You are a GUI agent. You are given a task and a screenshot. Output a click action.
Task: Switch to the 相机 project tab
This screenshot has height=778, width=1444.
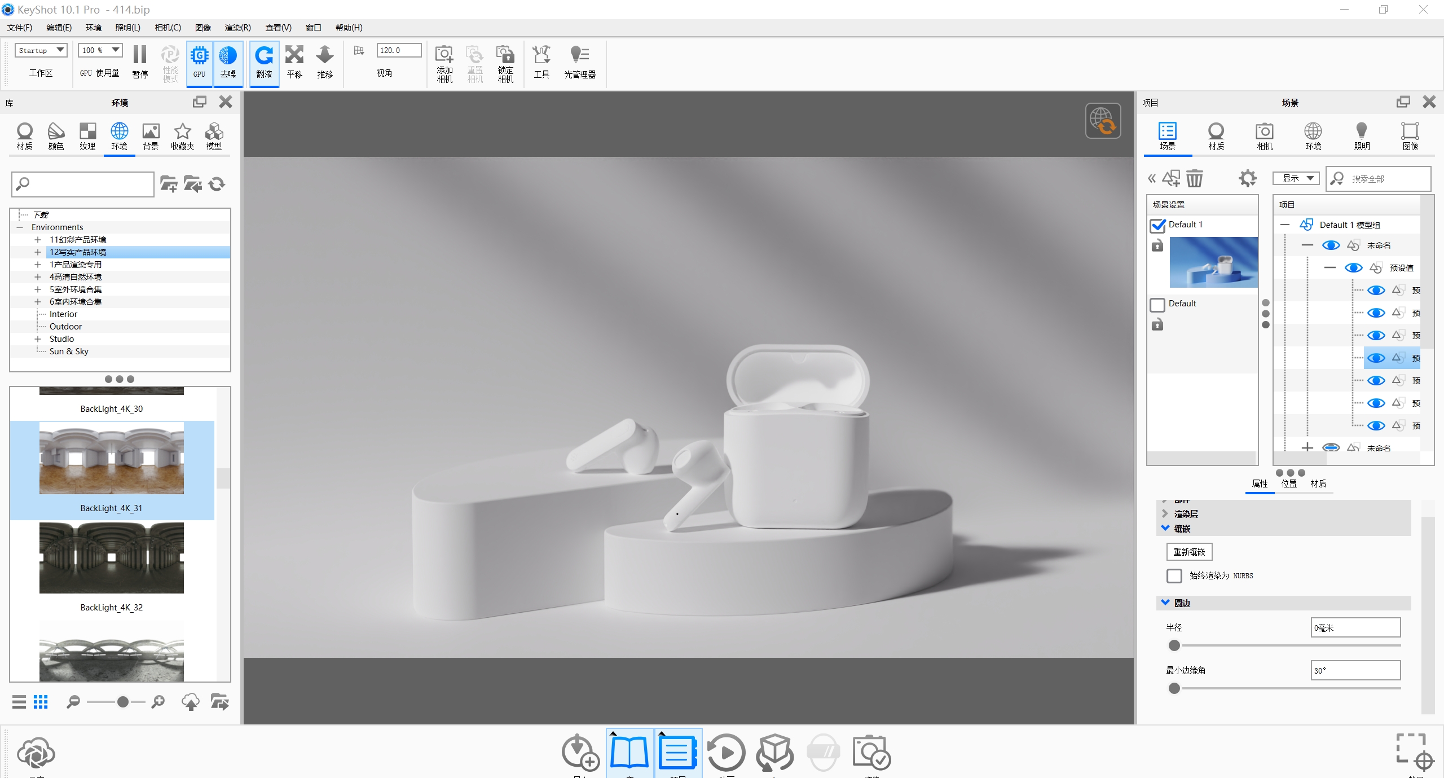pos(1265,136)
